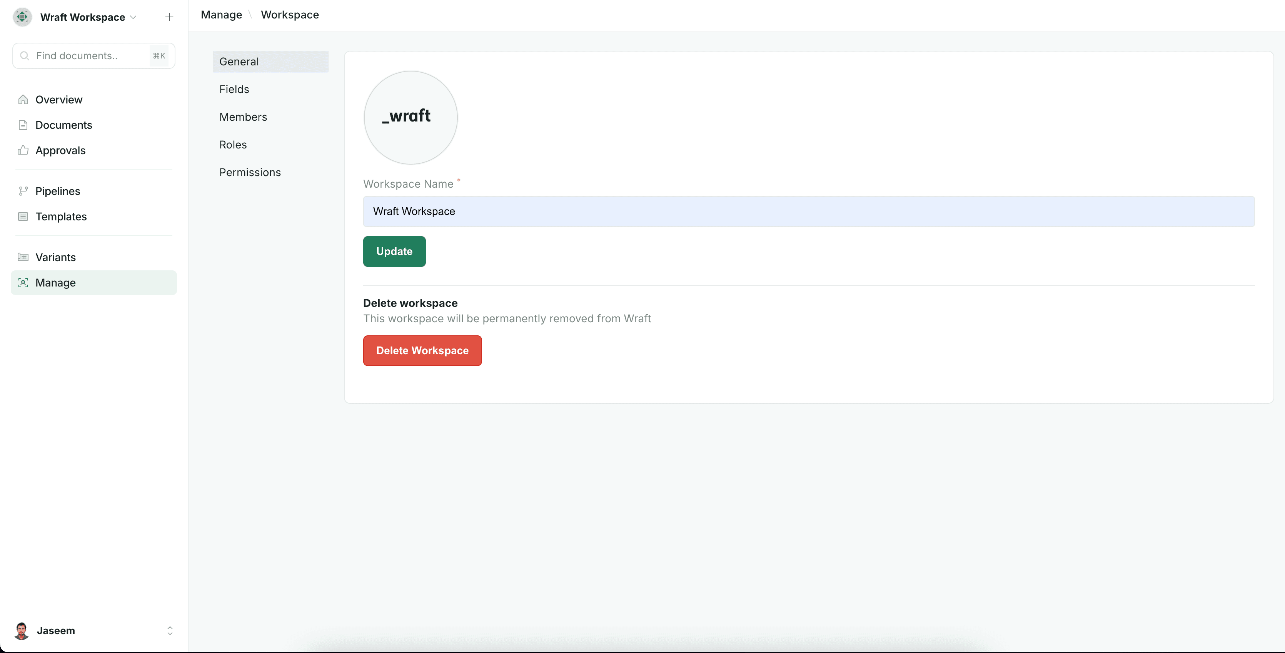Open Templates in the sidebar
Screen dimensions: 1285x653
click(x=61, y=217)
